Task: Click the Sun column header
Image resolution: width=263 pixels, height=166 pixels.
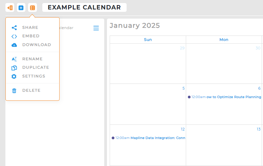Action: pos(148,40)
